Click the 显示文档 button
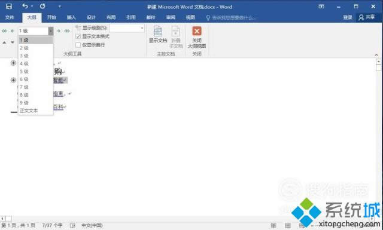The image size is (383, 230). point(158,35)
